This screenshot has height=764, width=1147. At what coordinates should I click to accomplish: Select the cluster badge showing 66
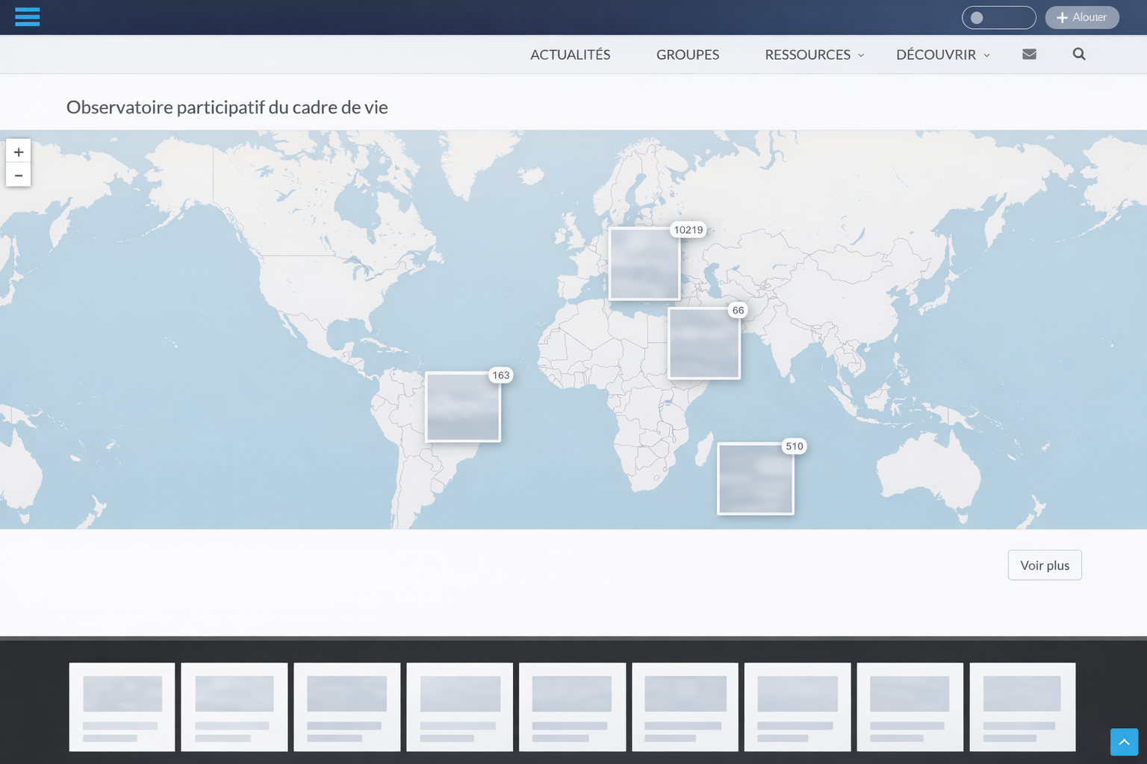704,342
